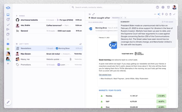Viewport: 182px width, 112px height.
Task: Open the settings gear icon
Action: pos(163,7)
